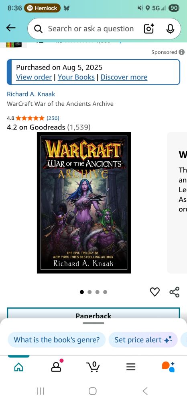Open the account profile icon

[x=56, y=367]
